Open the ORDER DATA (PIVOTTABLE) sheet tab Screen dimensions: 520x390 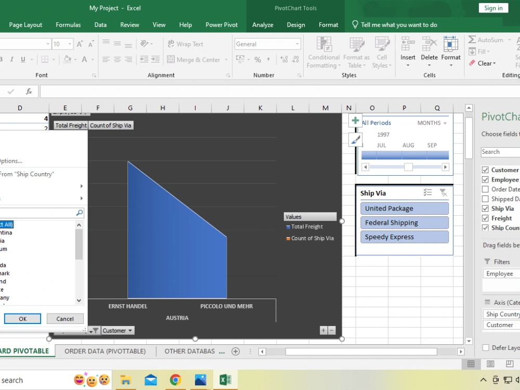105,351
